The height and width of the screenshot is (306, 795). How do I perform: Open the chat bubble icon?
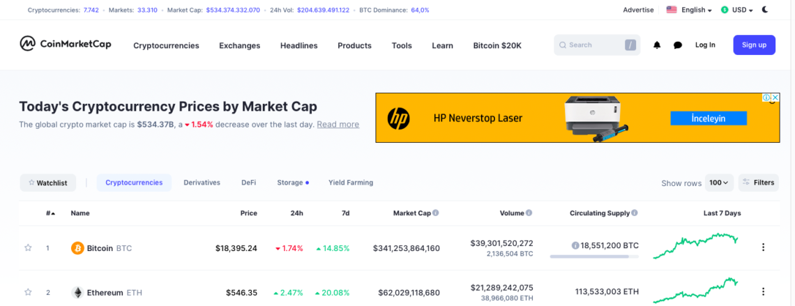[x=678, y=45]
